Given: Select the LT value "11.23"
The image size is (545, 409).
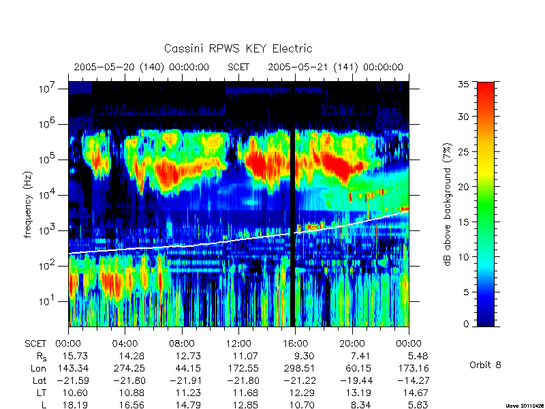Looking at the screenshot, I should (x=189, y=393).
